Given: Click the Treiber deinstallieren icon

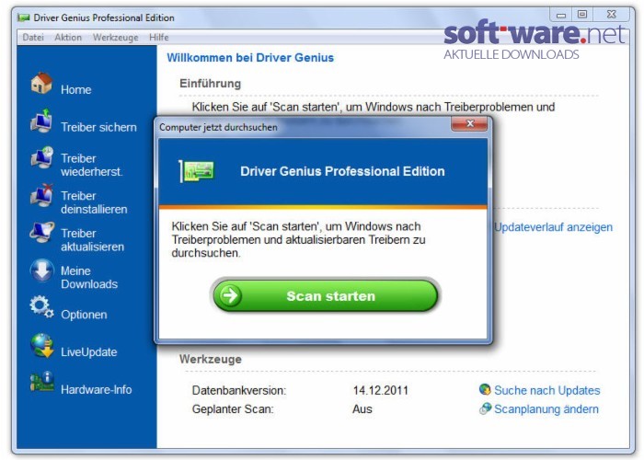Looking at the screenshot, I should pos(42,195).
